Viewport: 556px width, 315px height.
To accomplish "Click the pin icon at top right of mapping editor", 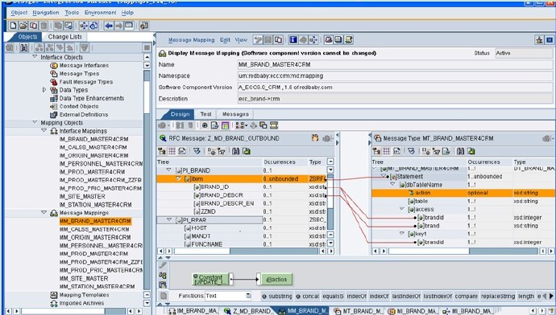I will point(539,40).
